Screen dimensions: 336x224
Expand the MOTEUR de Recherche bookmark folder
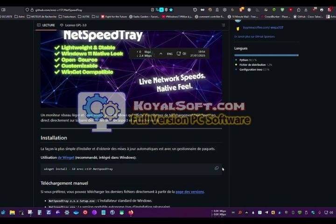click(42, 16)
